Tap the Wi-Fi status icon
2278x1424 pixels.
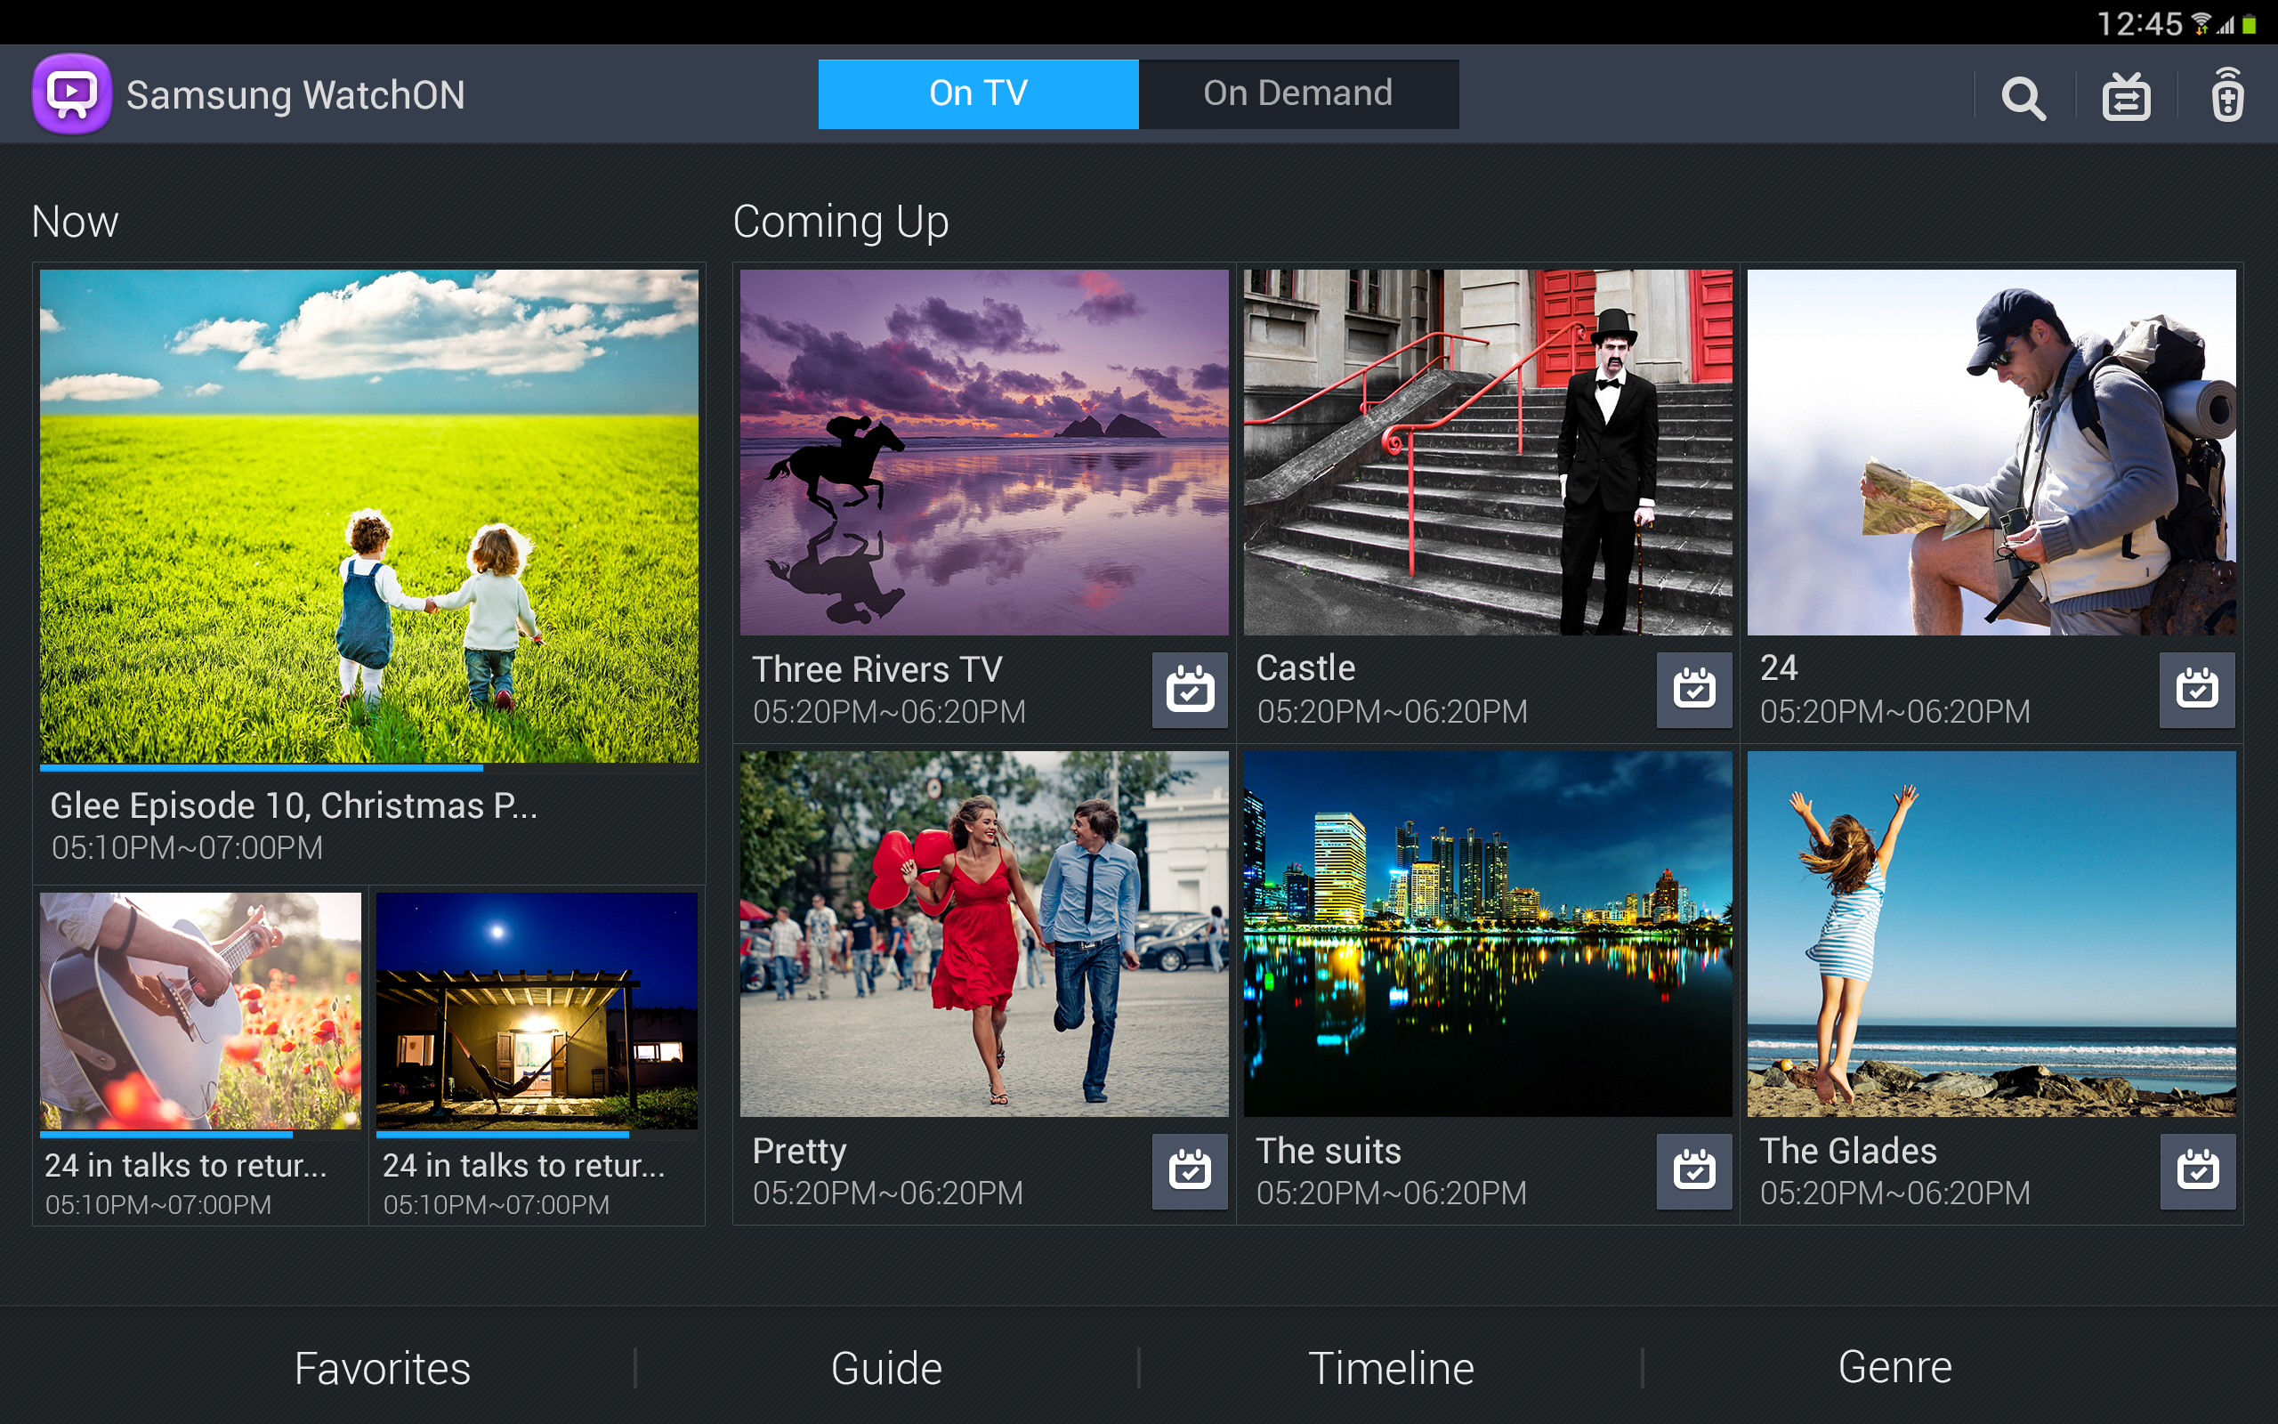pos(2201,23)
